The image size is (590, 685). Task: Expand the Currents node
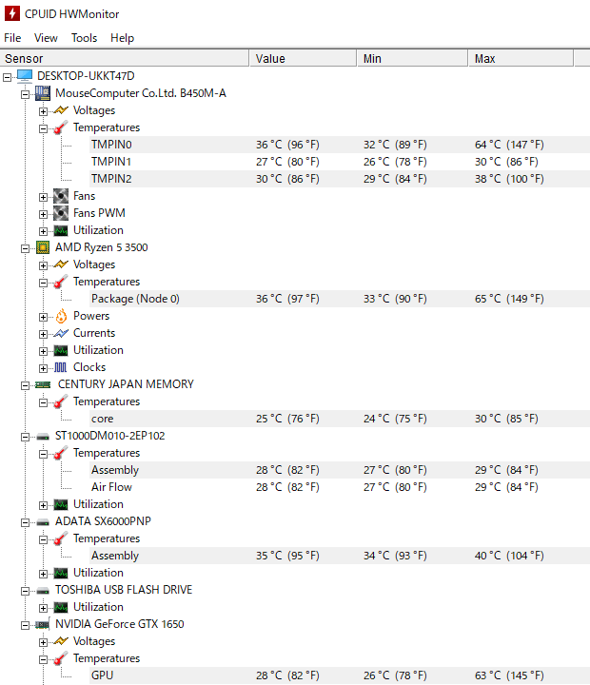[x=43, y=334]
